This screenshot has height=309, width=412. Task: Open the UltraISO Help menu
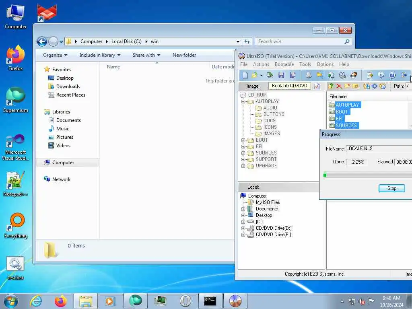(344, 64)
